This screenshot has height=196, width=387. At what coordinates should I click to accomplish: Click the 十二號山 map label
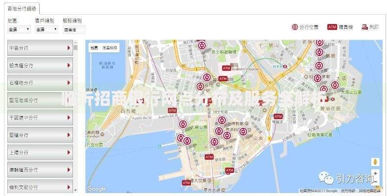(269, 46)
